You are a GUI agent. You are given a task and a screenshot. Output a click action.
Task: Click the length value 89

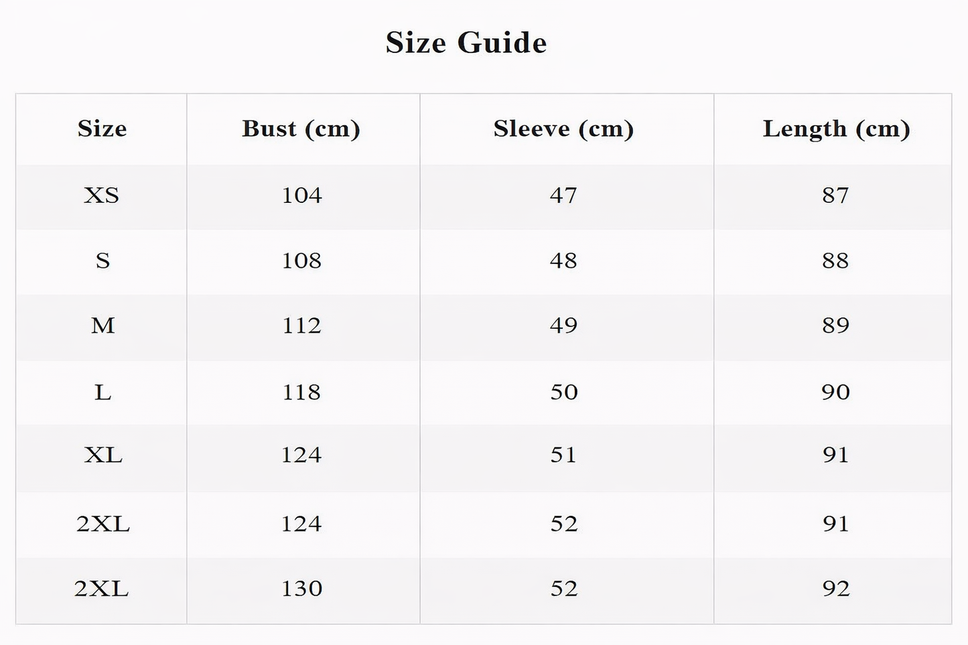tap(835, 326)
